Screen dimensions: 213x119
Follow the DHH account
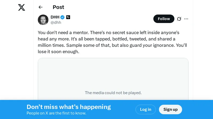tap(164, 19)
